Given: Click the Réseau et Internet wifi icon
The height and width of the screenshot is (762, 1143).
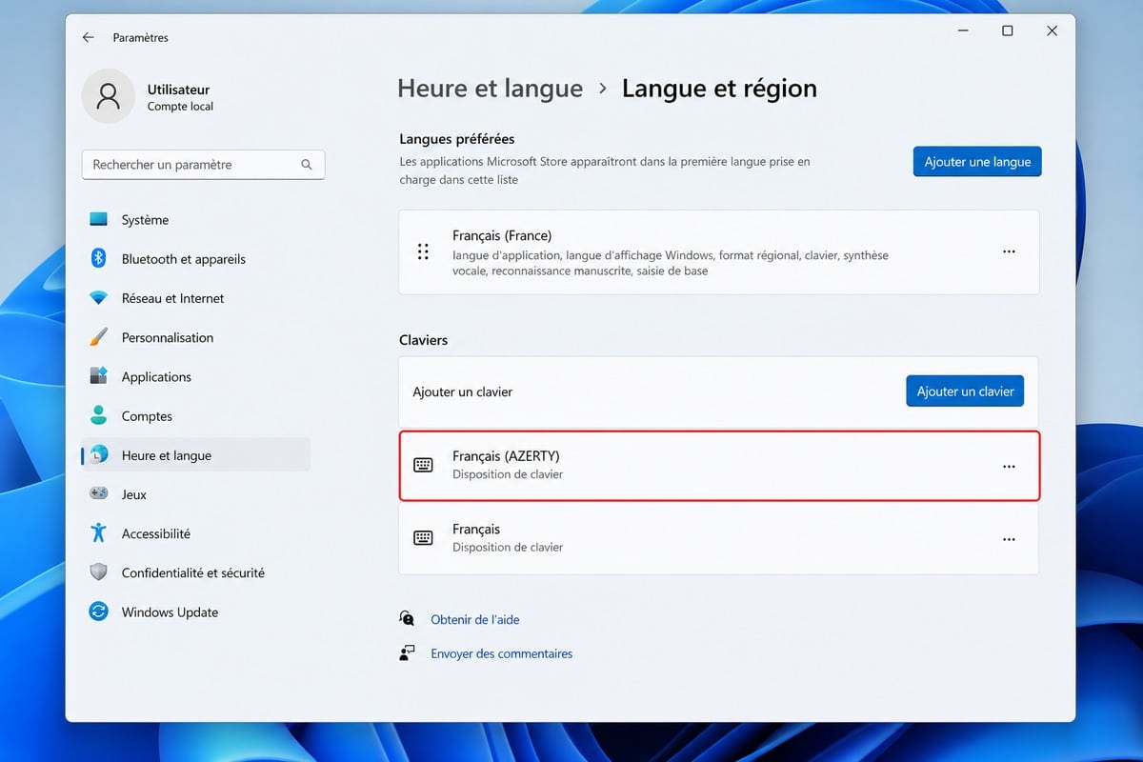Looking at the screenshot, I should [98, 298].
